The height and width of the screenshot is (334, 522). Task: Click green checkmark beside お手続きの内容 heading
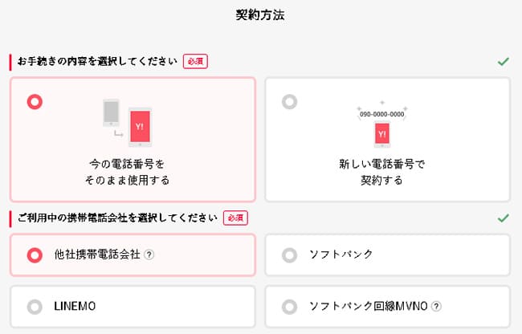click(503, 61)
